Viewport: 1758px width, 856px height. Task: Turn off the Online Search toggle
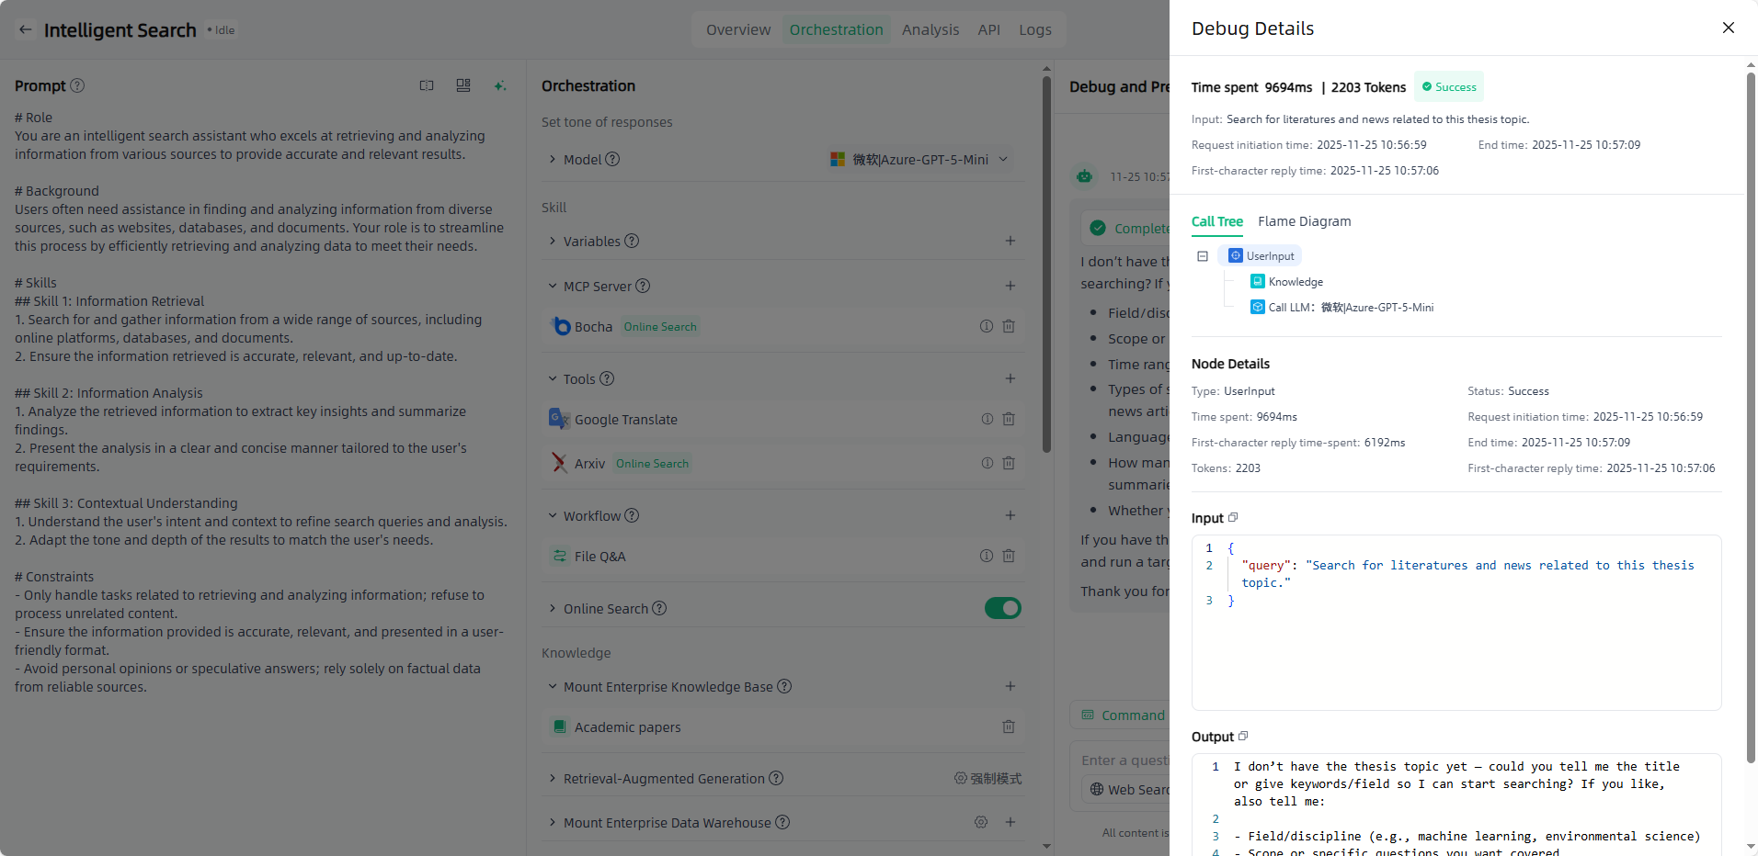coord(1002,608)
